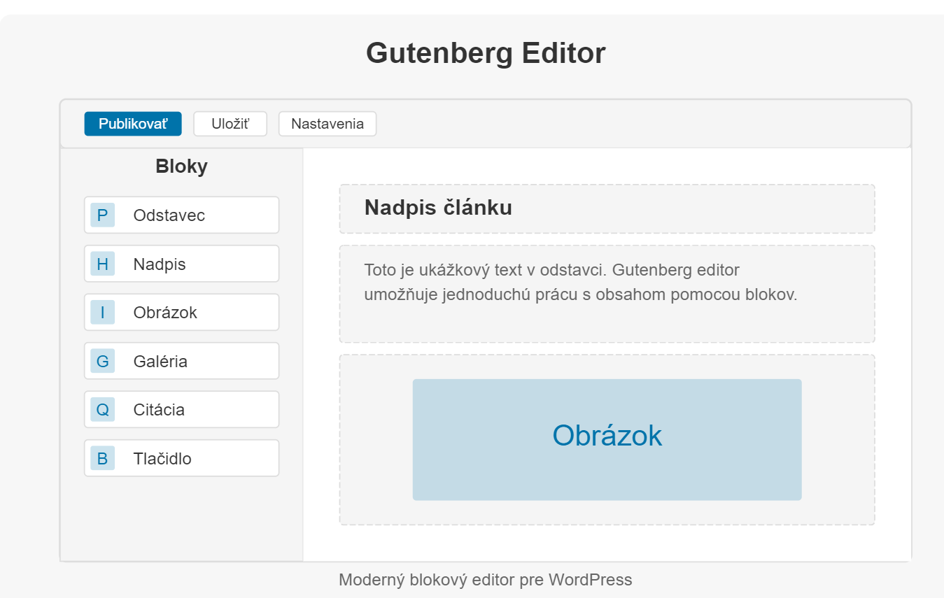Click the Bloky sidebar heading
This screenshot has height=598, width=944.
(x=182, y=166)
